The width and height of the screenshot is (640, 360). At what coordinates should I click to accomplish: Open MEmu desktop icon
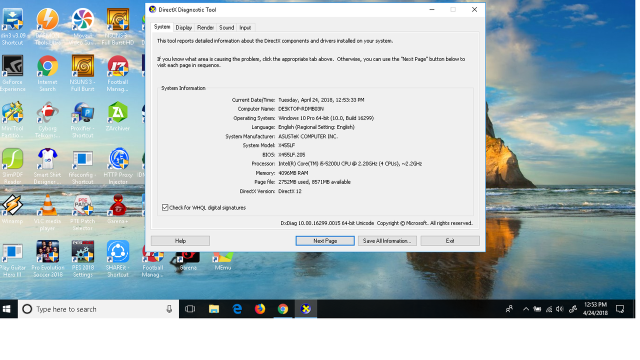point(223,261)
